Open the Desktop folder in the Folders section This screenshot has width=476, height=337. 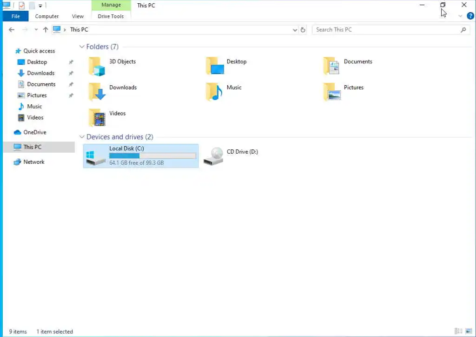pyautogui.click(x=215, y=66)
